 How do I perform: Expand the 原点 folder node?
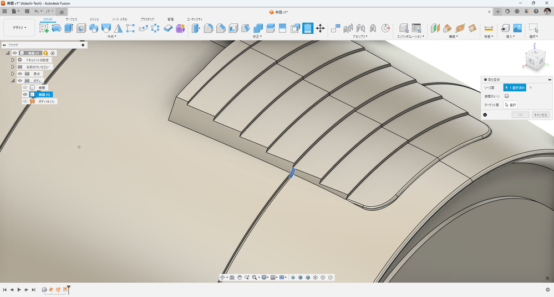13,74
